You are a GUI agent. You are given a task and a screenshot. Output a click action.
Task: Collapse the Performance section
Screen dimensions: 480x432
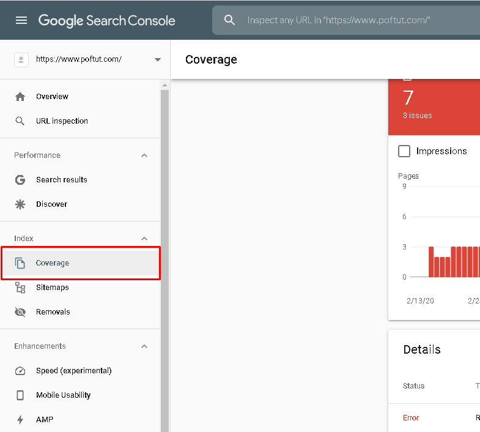144,155
